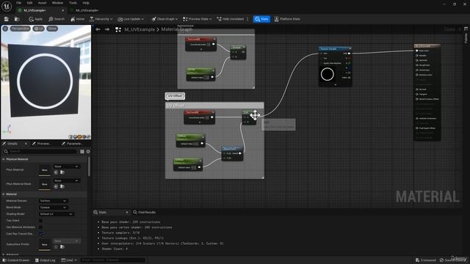Open the Hierarchy dropdown
The image size is (470, 264).
click(x=101, y=19)
